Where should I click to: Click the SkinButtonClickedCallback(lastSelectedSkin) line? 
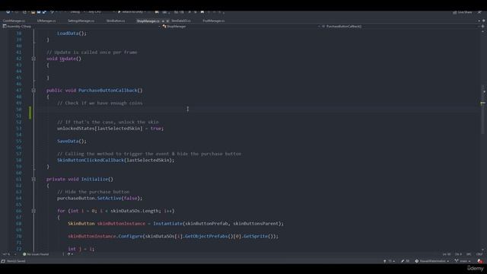116,160
